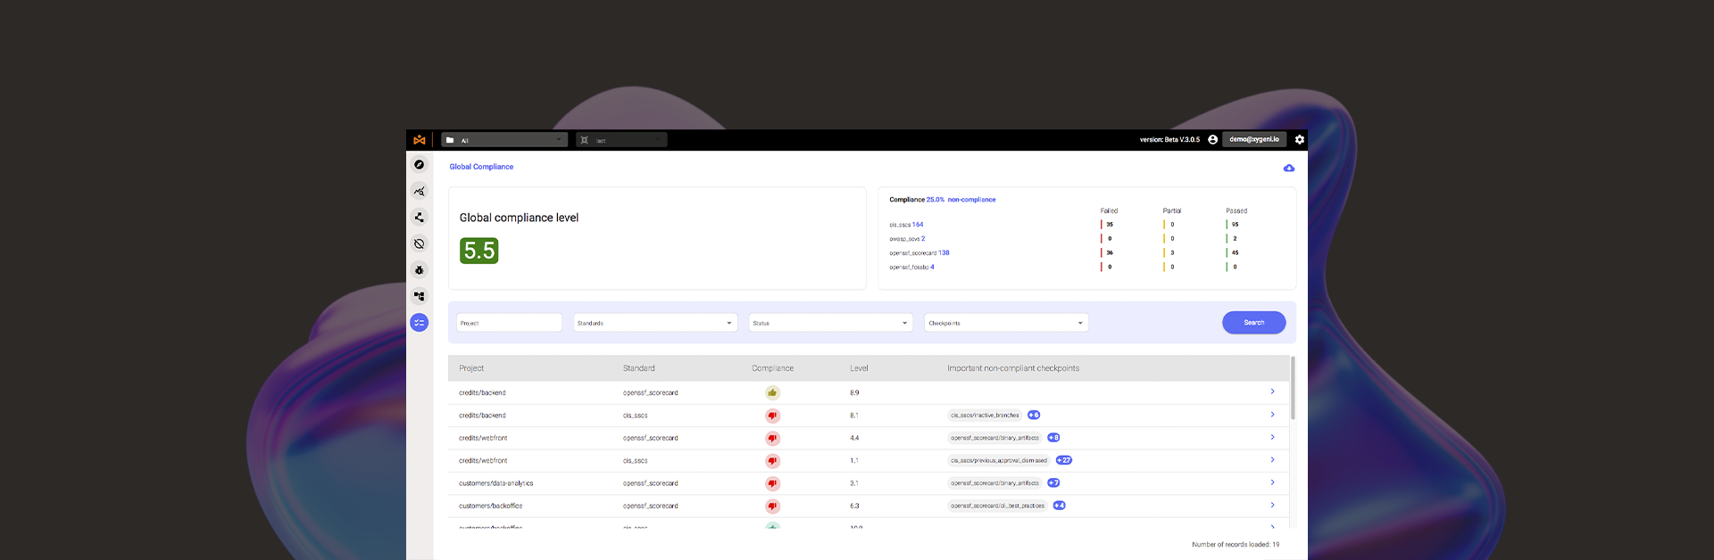Sort by the Compliance column header

(x=773, y=368)
